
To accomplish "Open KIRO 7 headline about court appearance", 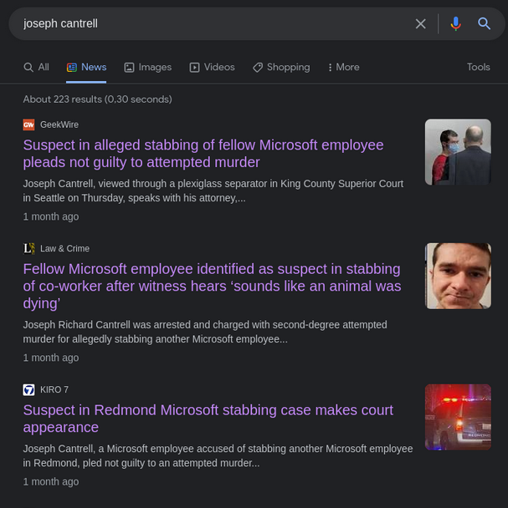I will (208, 419).
